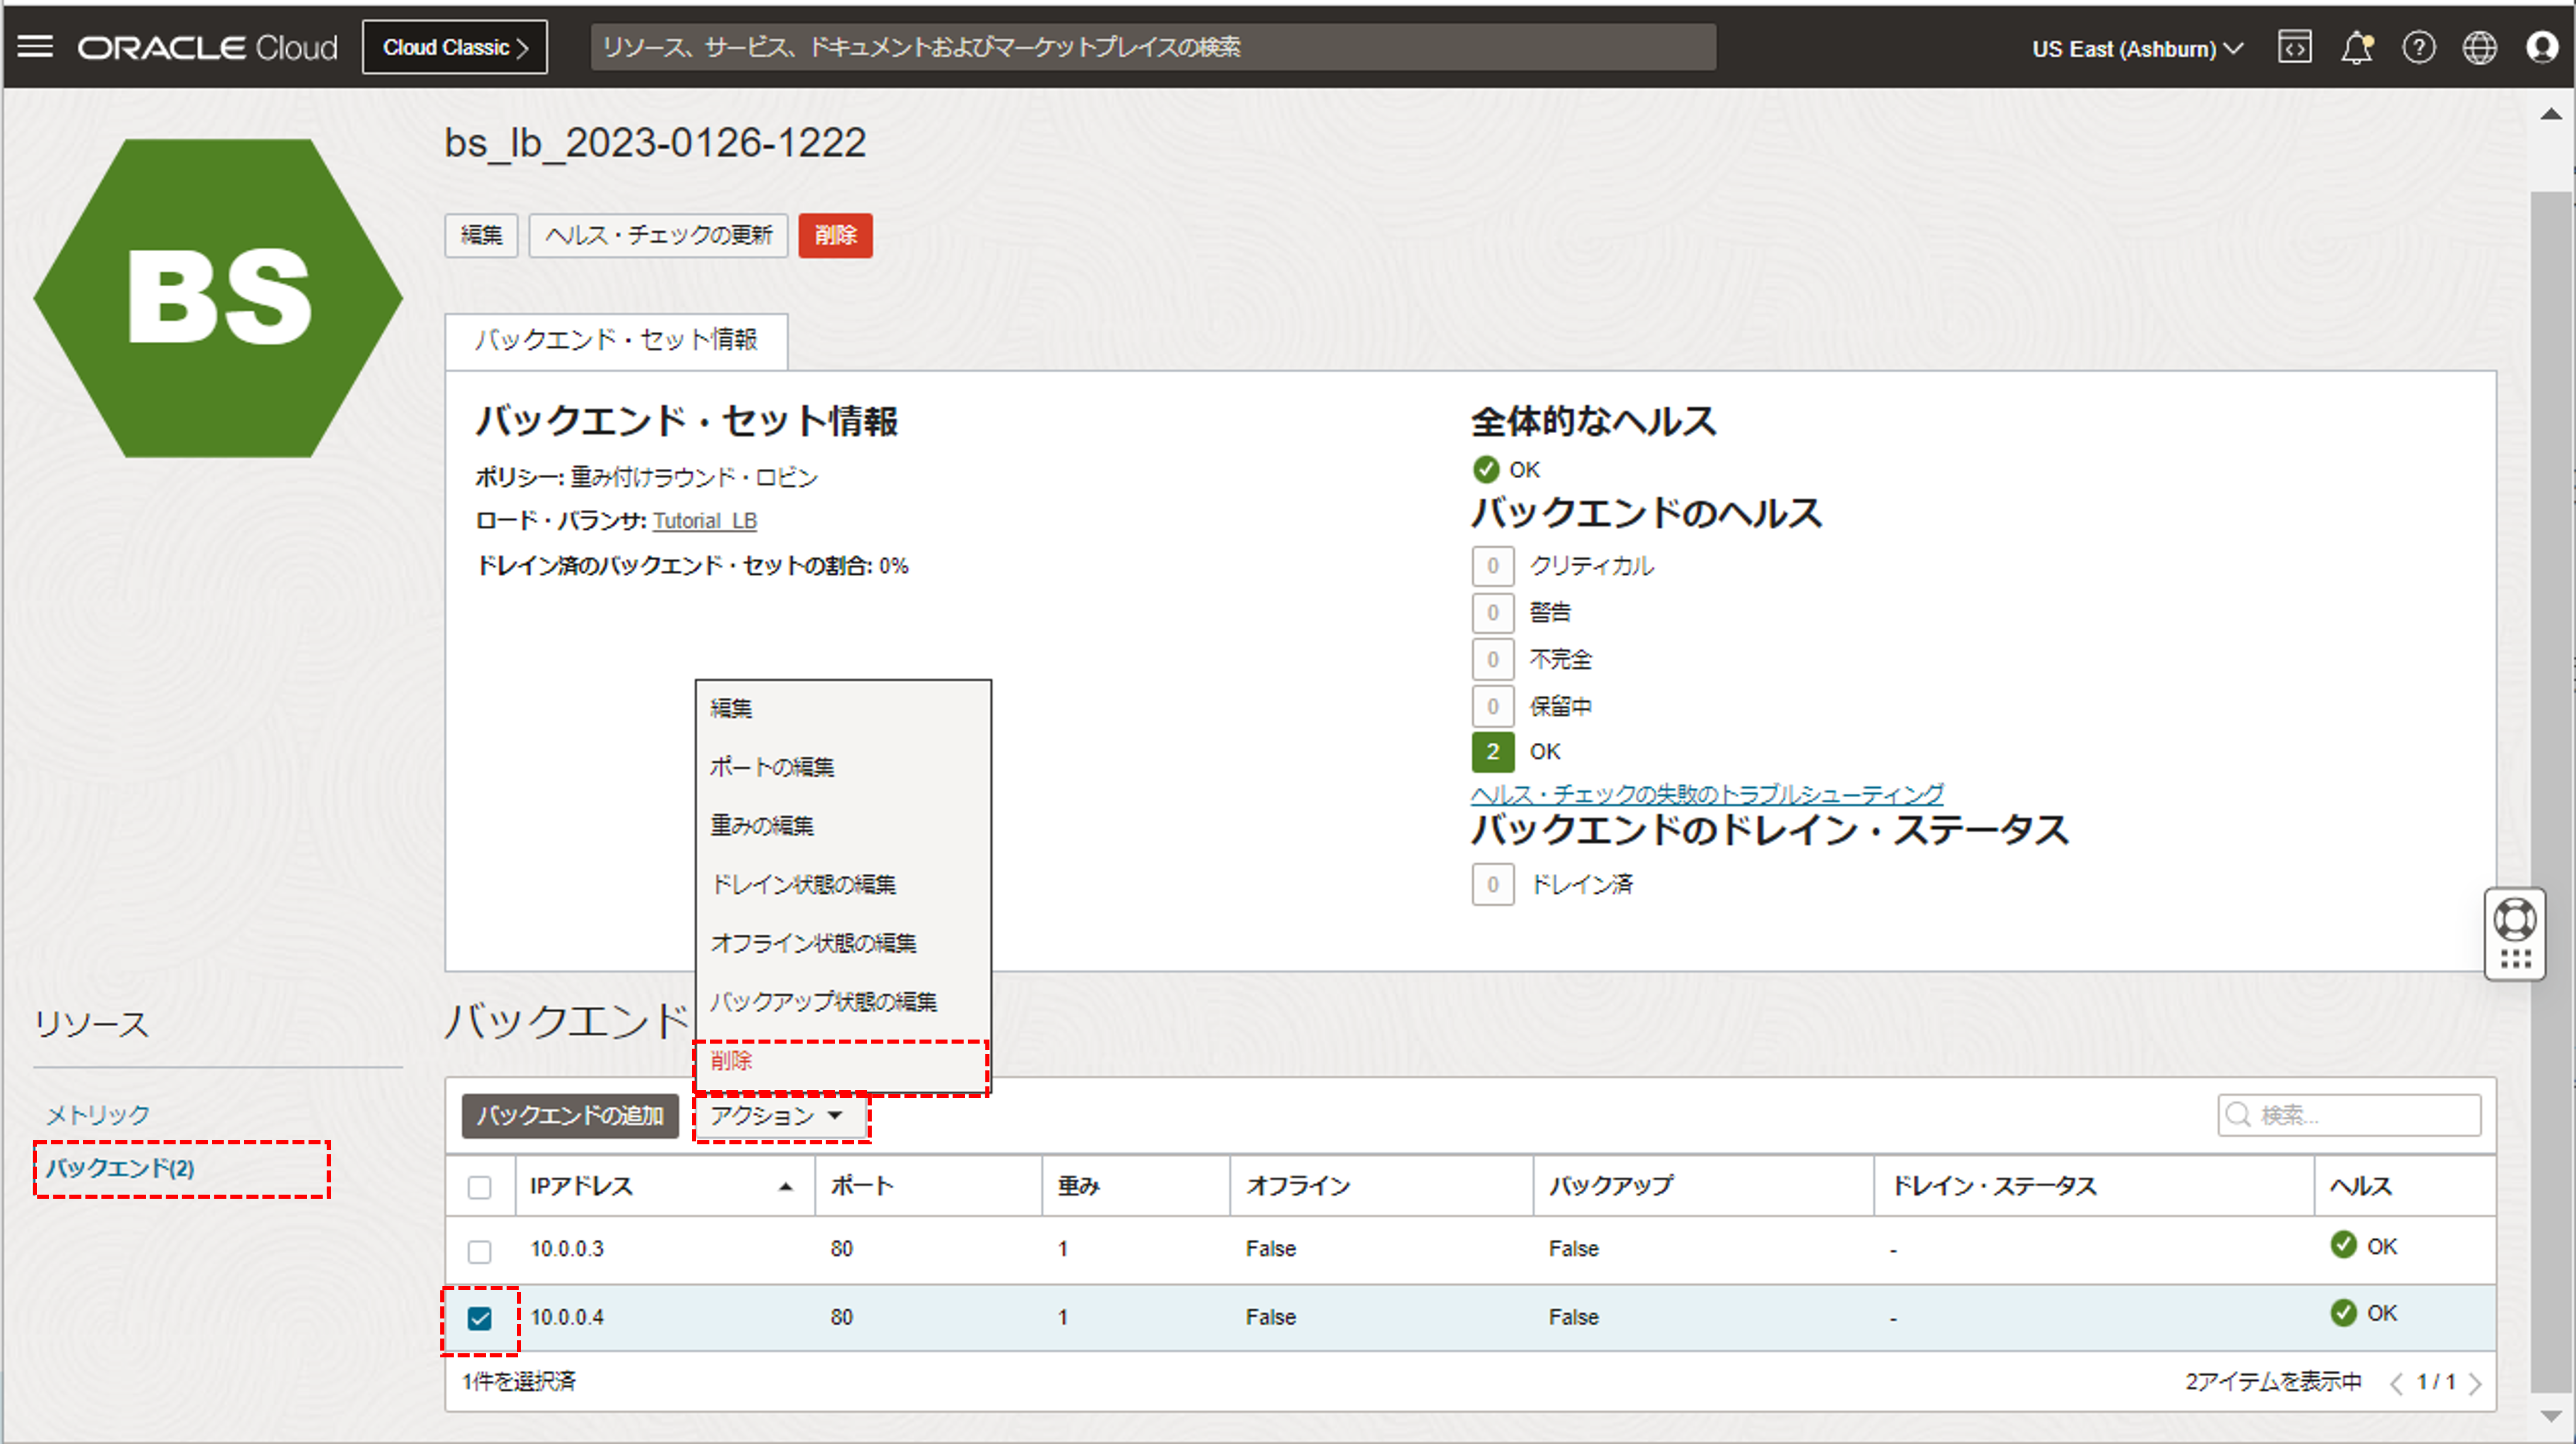Toggle the select-all header checkbox
The height and width of the screenshot is (1444, 2576).
click(x=480, y=1187)
